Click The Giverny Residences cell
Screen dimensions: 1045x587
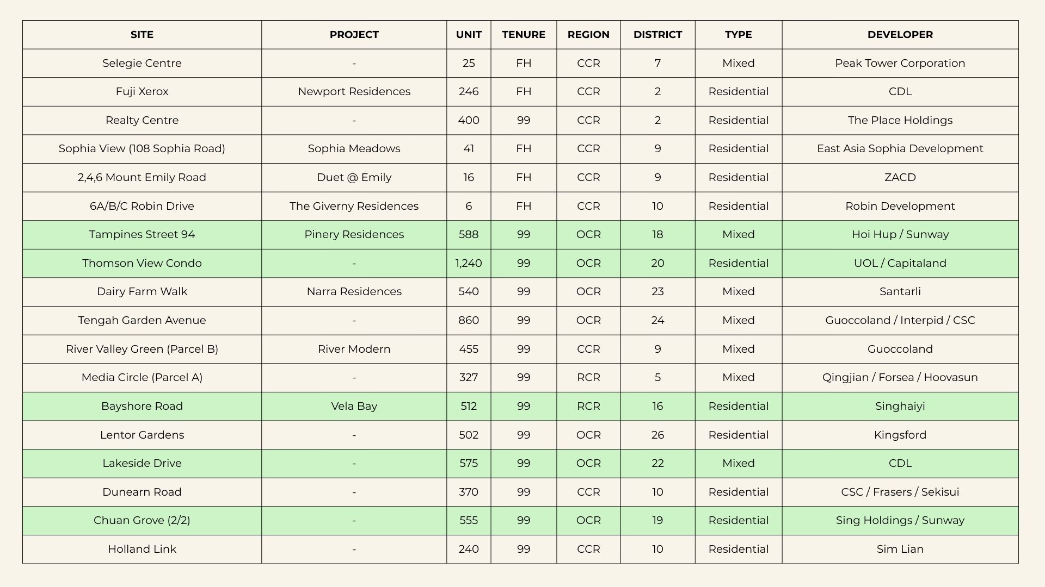point(354,206)
